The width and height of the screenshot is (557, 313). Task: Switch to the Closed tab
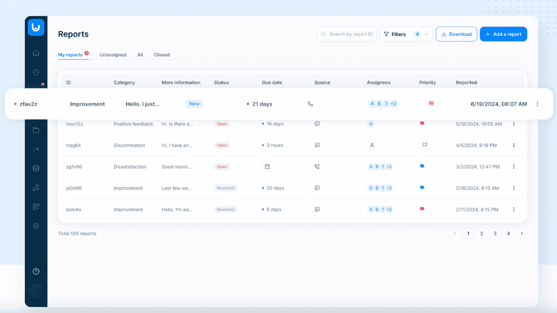pos(161,55)
